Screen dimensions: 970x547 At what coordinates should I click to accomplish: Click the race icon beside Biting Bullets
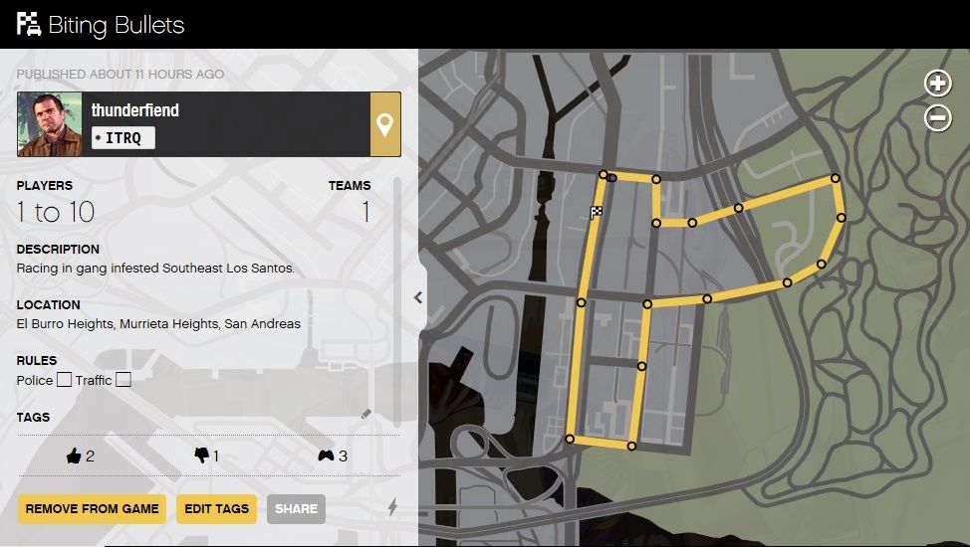click(28, 24)
